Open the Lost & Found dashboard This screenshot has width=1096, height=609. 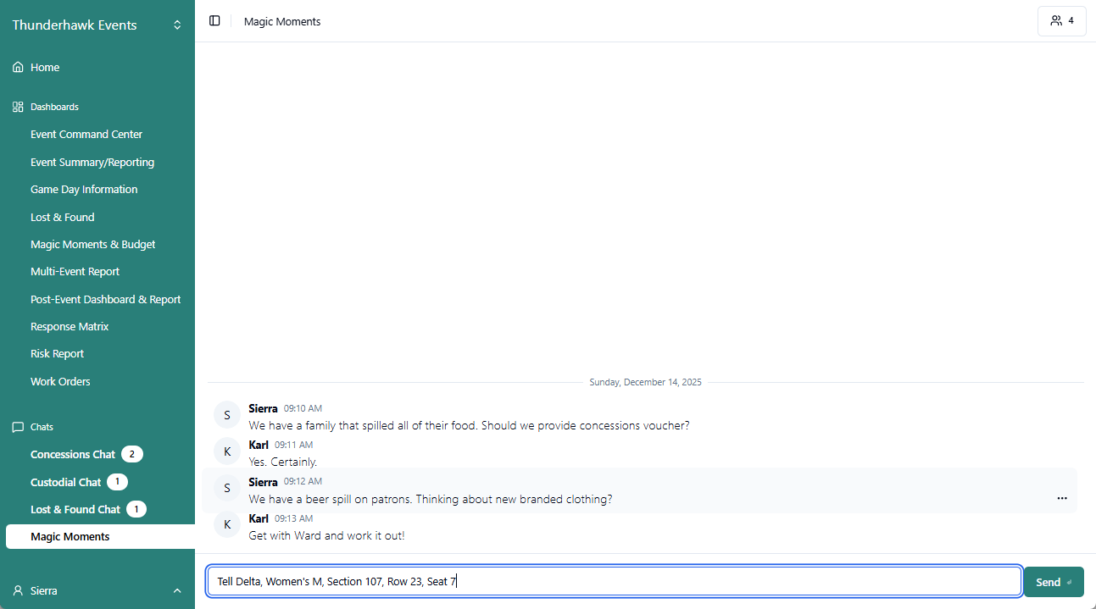click(x=60, y=216)
